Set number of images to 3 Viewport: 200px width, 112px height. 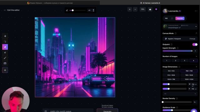point(184,61)
